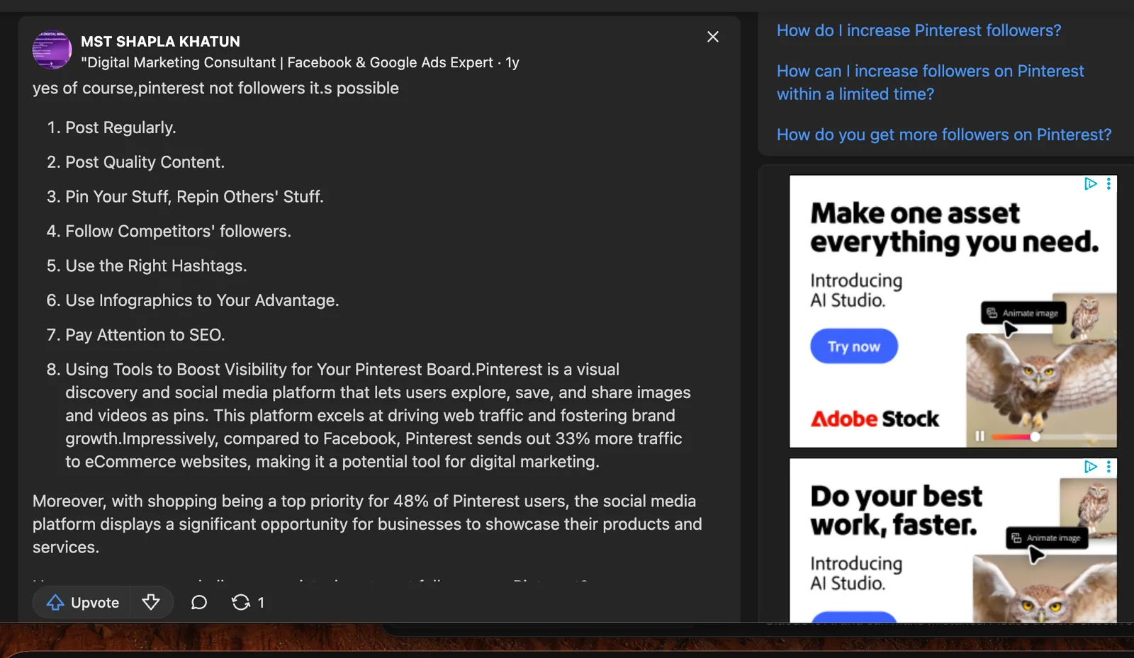Click 'yes of course,pinterest not followers' intro line

coord(215,88)
